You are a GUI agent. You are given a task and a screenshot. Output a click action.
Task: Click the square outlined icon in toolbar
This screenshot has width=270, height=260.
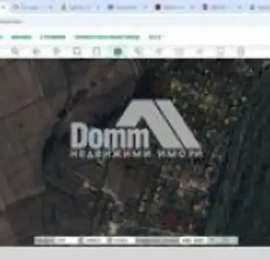(x=77, y=51)
